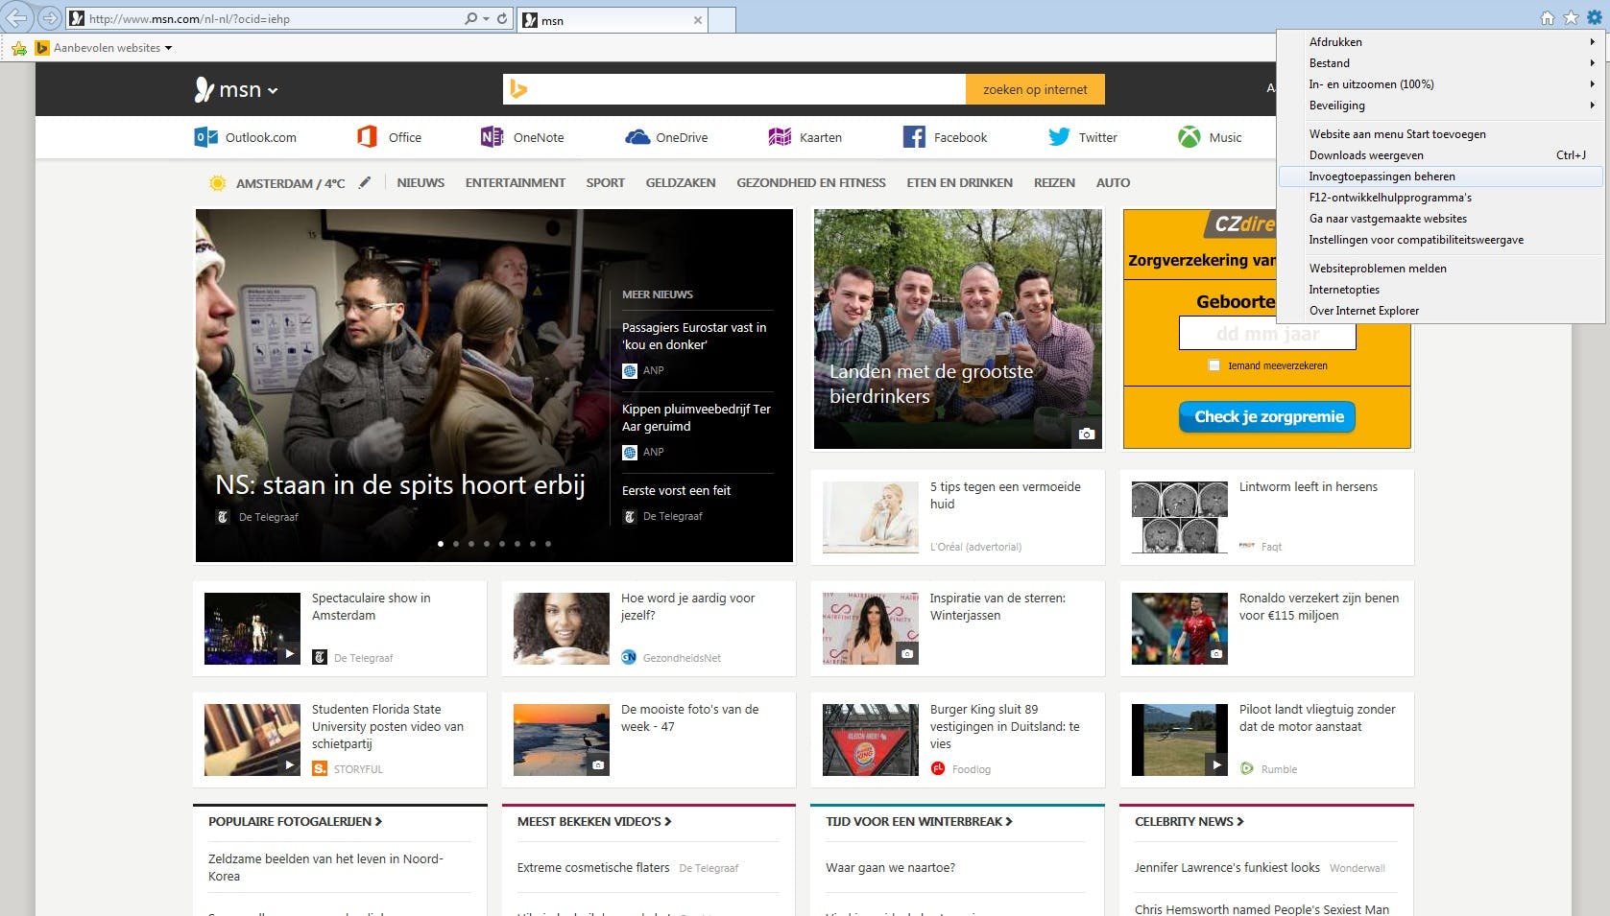Click the dd mm jaar birthdate field
Image resolution: width=1610 pixels, height=916 pixels.
[x=1267, y=334]
